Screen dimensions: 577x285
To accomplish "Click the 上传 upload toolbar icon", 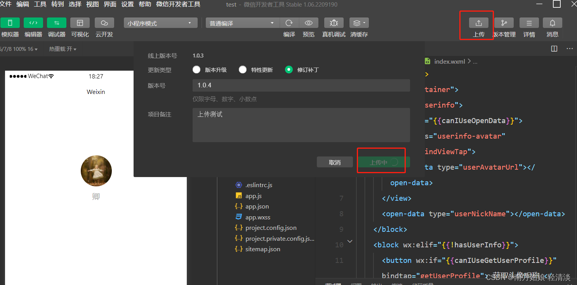I will click(479, 23).
